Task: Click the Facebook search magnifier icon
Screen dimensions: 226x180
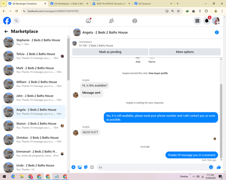Action: (x=16, y=21)
